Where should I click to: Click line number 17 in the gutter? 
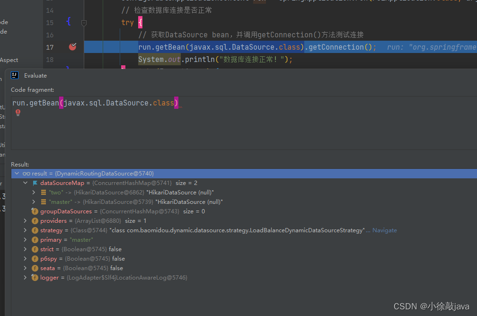point(50,47)
